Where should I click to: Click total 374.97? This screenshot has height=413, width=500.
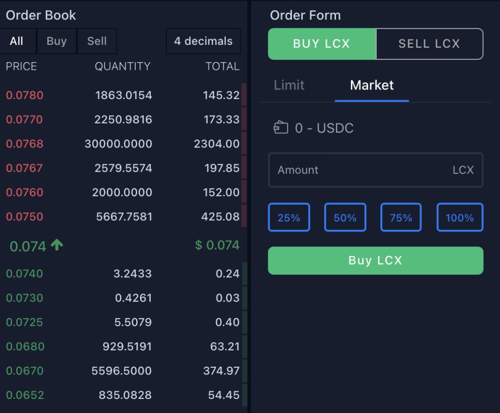pos(221,371)
